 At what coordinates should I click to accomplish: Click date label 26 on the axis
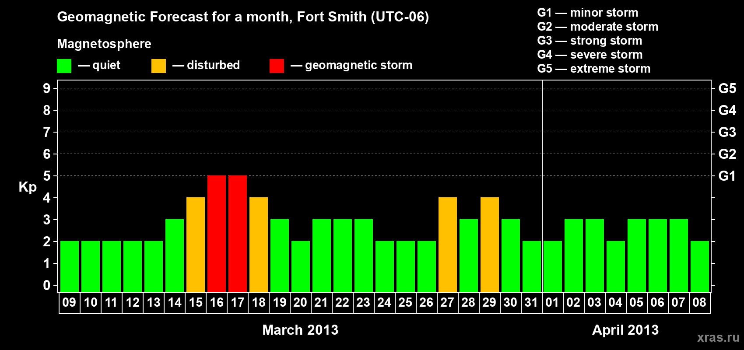[426, 303]
